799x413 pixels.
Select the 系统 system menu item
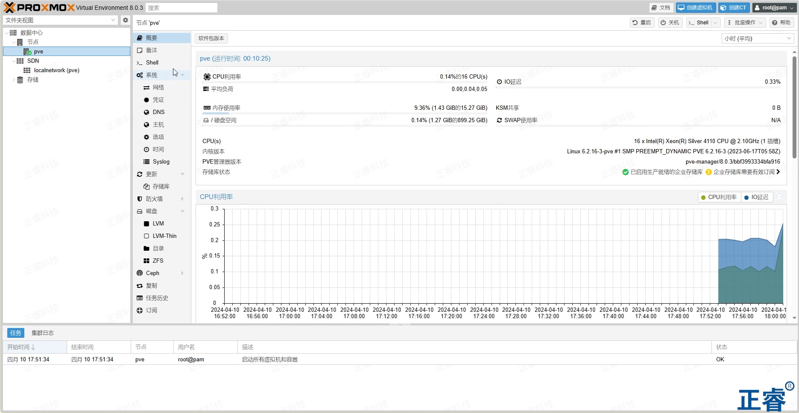tap(161, 75)
